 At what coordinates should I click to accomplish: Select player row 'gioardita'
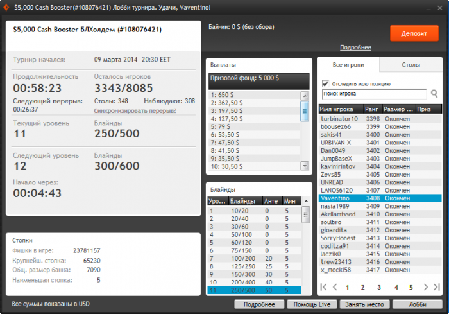click(380, 230)
